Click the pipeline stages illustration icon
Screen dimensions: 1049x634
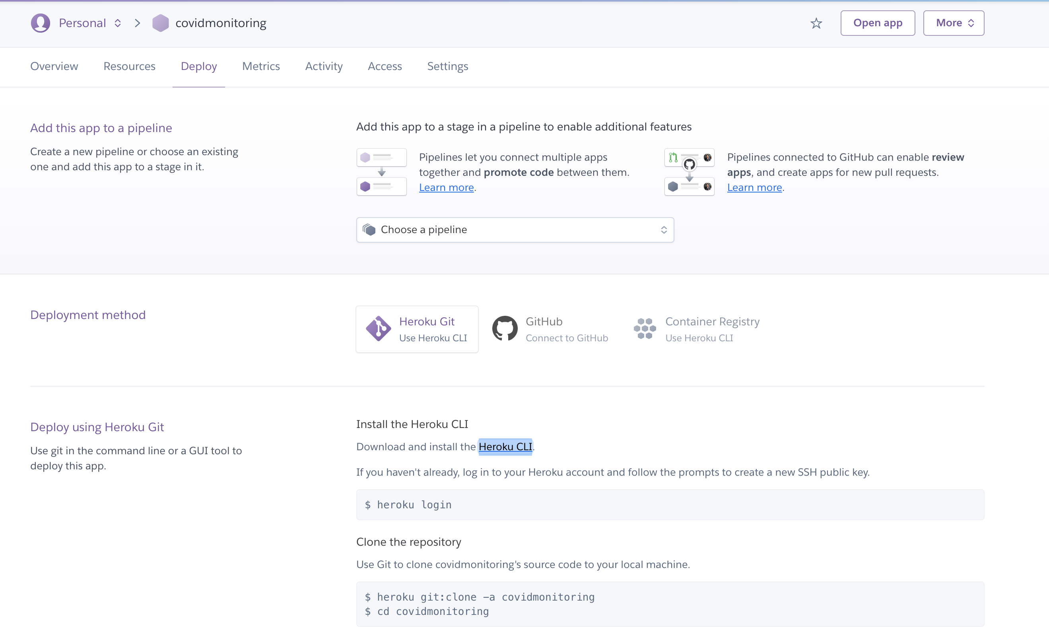[x=381, y=171]
